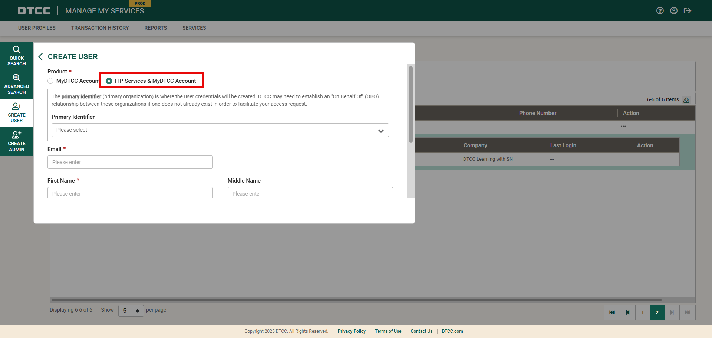Click into the Email input field

tap(130, 162)
